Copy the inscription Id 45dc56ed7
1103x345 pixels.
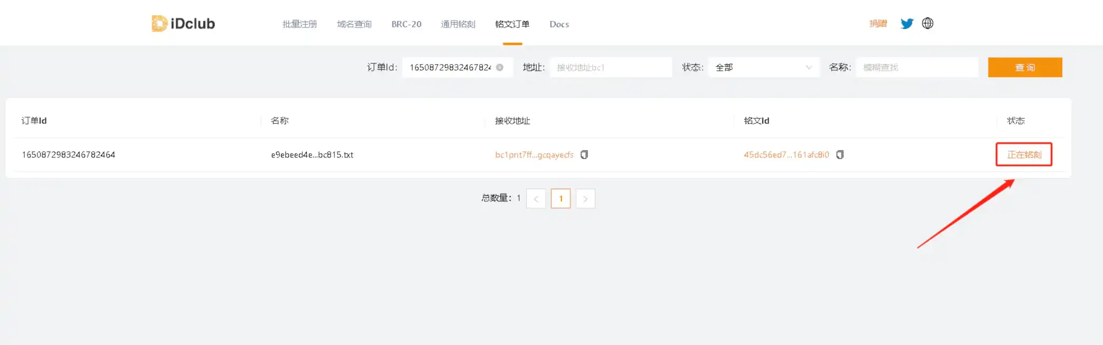point(840,155)
